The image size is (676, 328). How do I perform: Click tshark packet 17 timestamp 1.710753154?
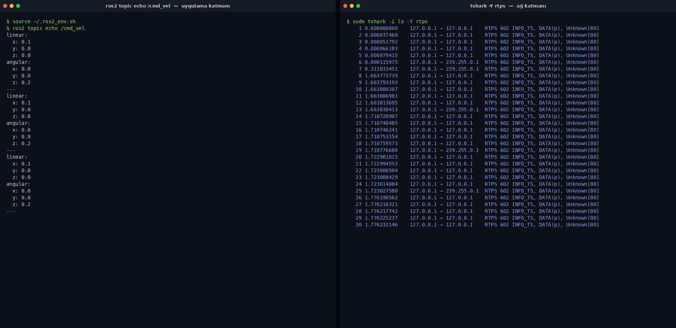coord(381,137)
